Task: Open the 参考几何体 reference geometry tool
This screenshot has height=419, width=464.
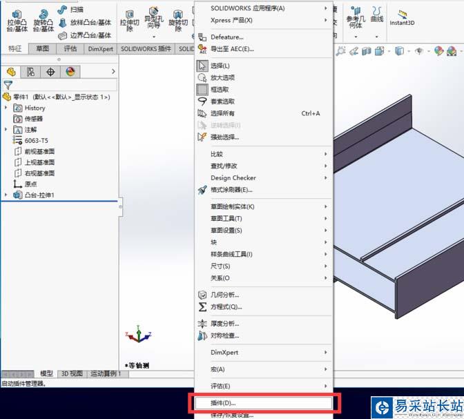Action: point(356,18)
